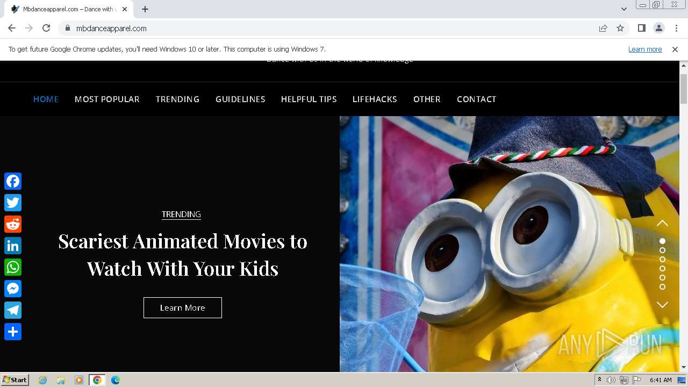Expand the tab search chevron
This screenshot has width=688, height=387.
click(623, 9)
